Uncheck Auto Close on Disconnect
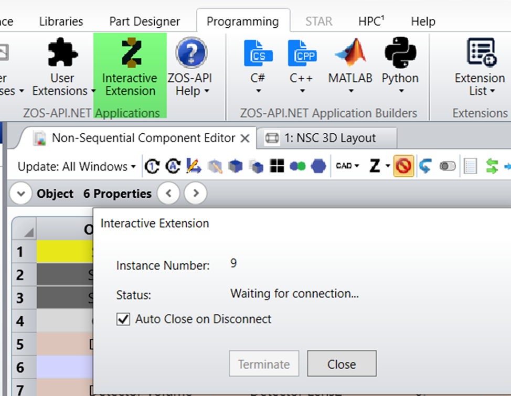The image size is (511, 396). [123, 319]
